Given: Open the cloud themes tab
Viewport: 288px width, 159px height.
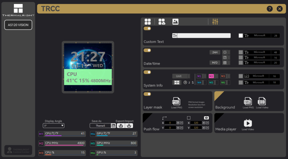Looking at the screenshot, I should tap(161, 22).
